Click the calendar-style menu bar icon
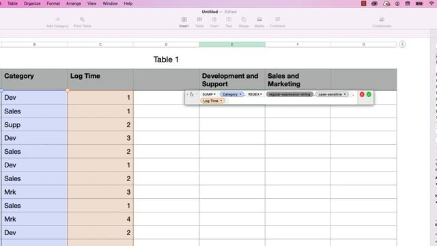The width and height of the screenshot is (437, 246). 408,3
